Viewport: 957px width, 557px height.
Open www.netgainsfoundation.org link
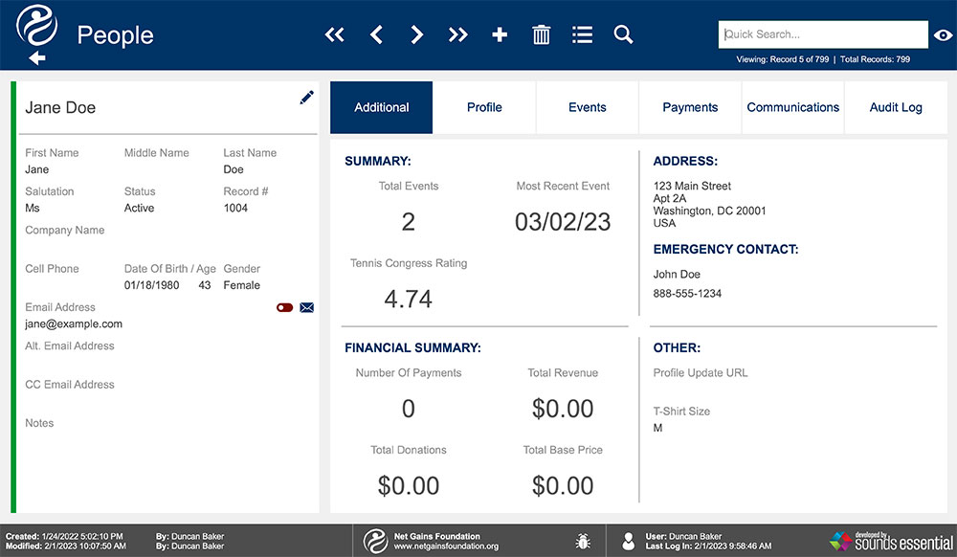446,546
